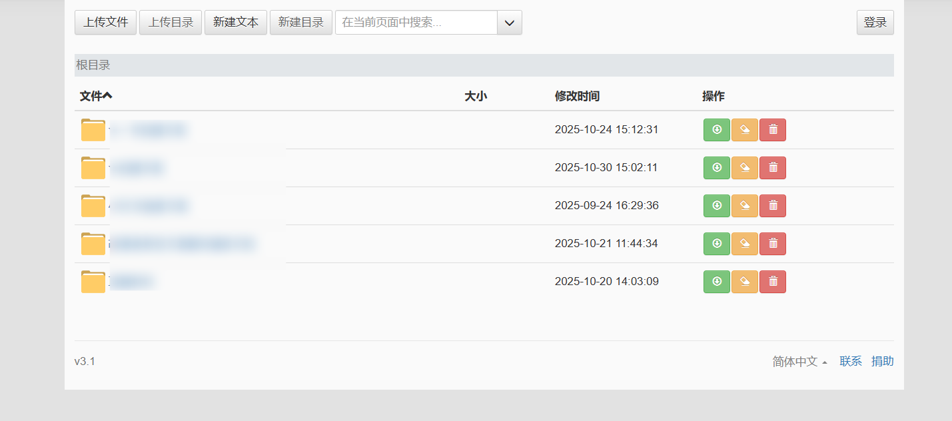Image resolution: width=952 pixels, height=421 pixels.
Task: Open folder icon in the 2025-09-24 row
Action: (93, 206)
